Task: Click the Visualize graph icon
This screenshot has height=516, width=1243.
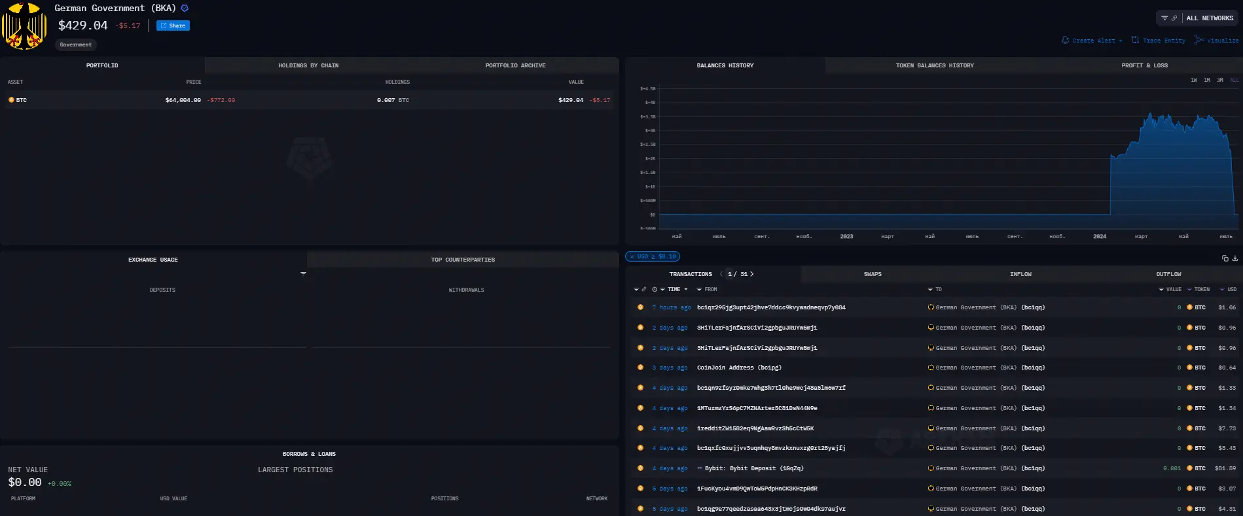Action: click(1198, 40)
